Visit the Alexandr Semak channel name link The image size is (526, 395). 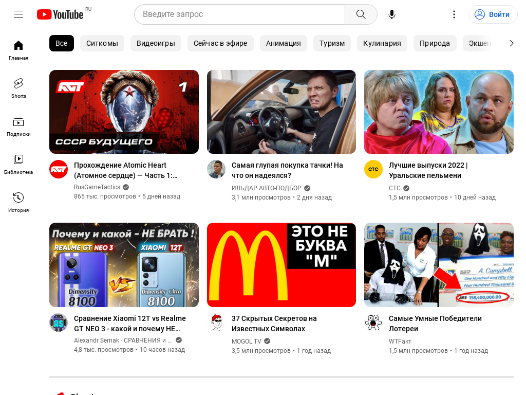[123, 340]
